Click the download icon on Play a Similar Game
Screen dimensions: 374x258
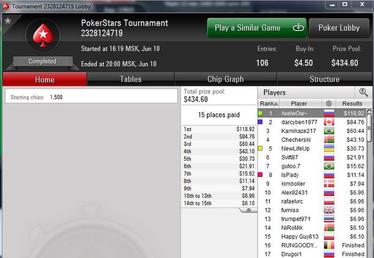tap(298, 28)
